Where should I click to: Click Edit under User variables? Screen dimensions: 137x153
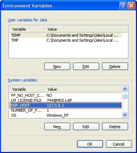86,67
